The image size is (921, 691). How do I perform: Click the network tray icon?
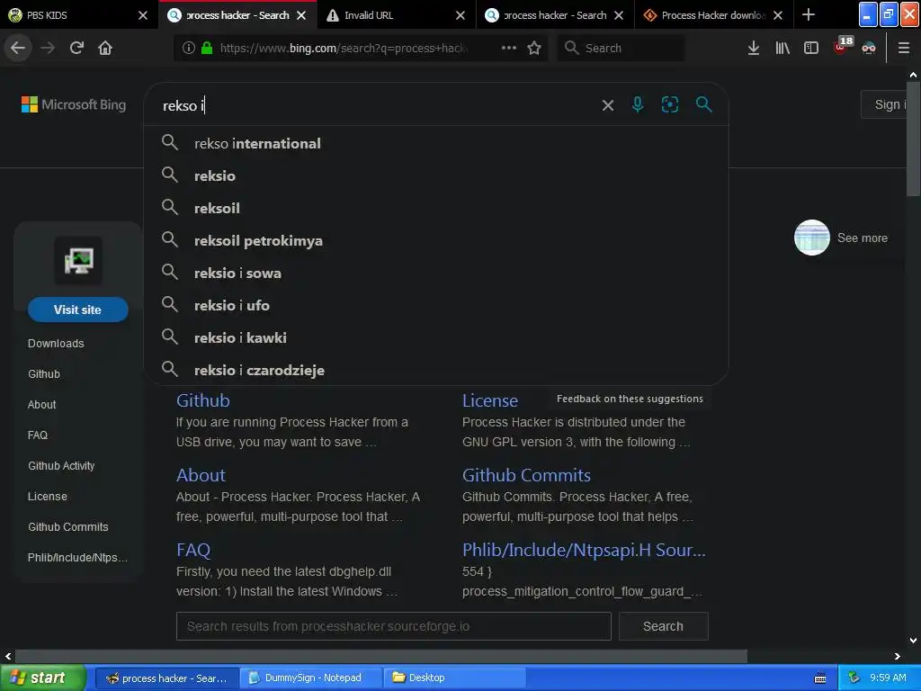pyautogui.click(x=854, y=678)
